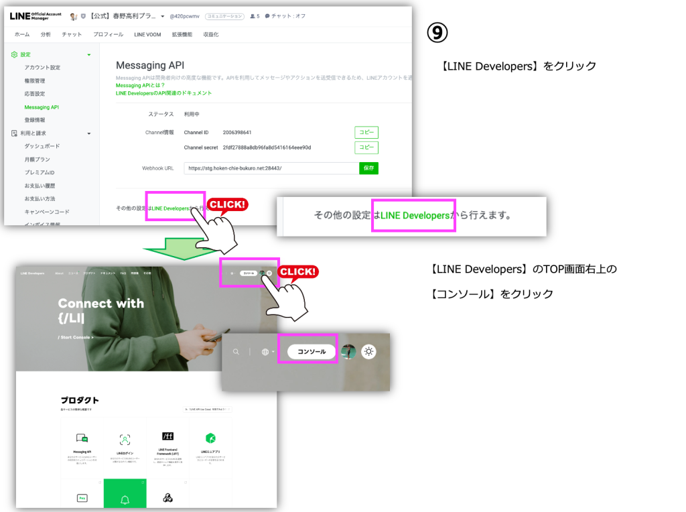Image resolution: width=686 pixels, height=512 pixels.
Task: Click the LINEログイン product icon
Action: [125, 440]
